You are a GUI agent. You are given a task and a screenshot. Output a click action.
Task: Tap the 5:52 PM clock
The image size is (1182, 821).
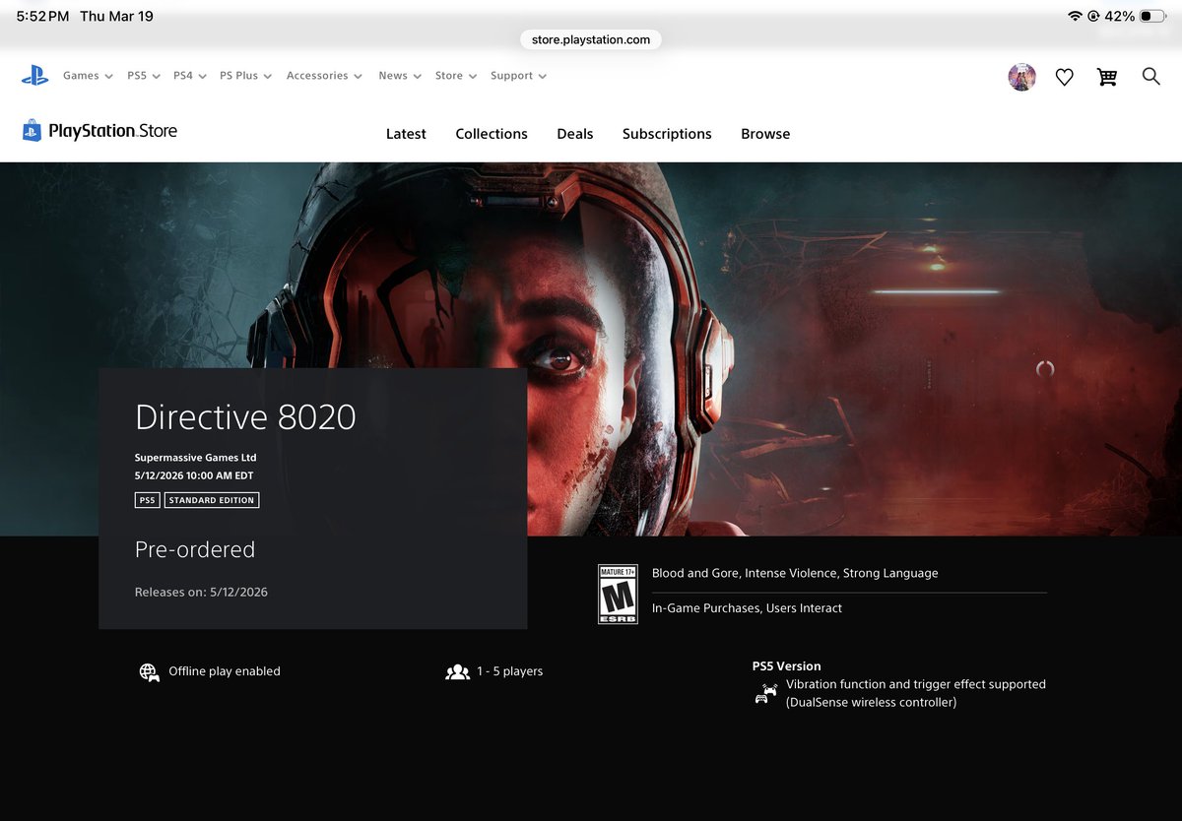click(x=42, y=16)
